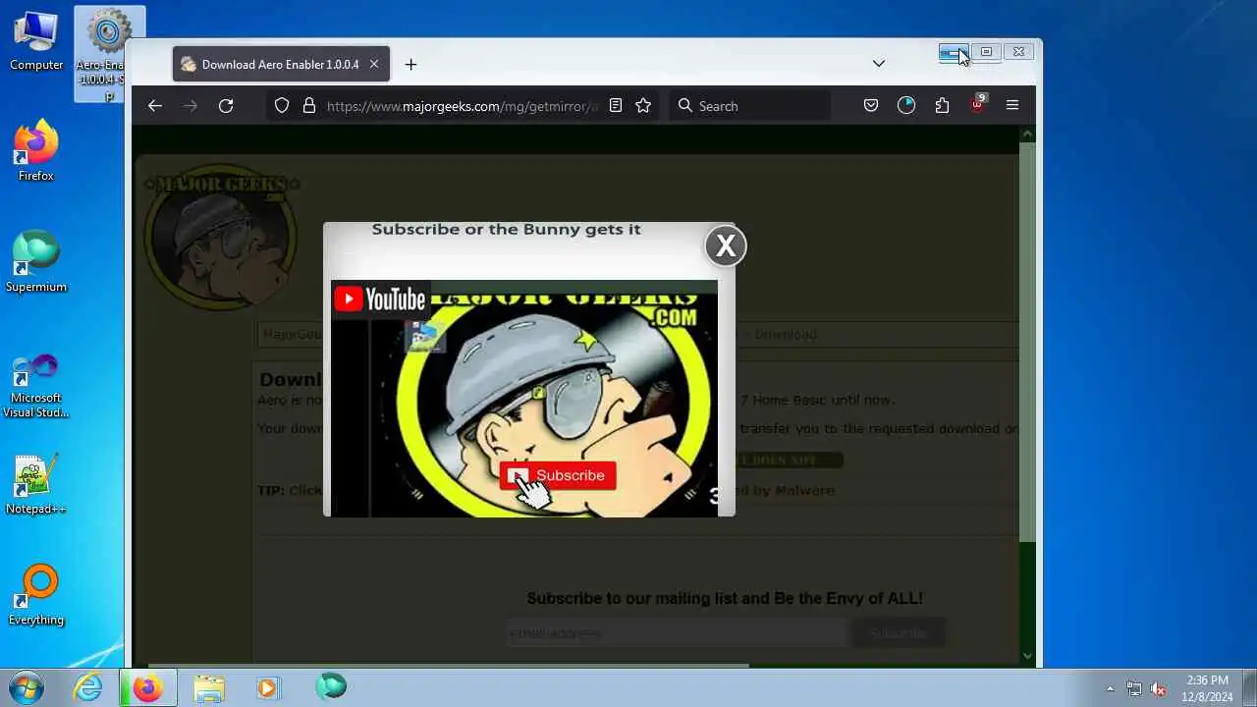Click the mailing list Email address field
The width and height of the screenshot is (1257, 707).
tap(676, 633)
